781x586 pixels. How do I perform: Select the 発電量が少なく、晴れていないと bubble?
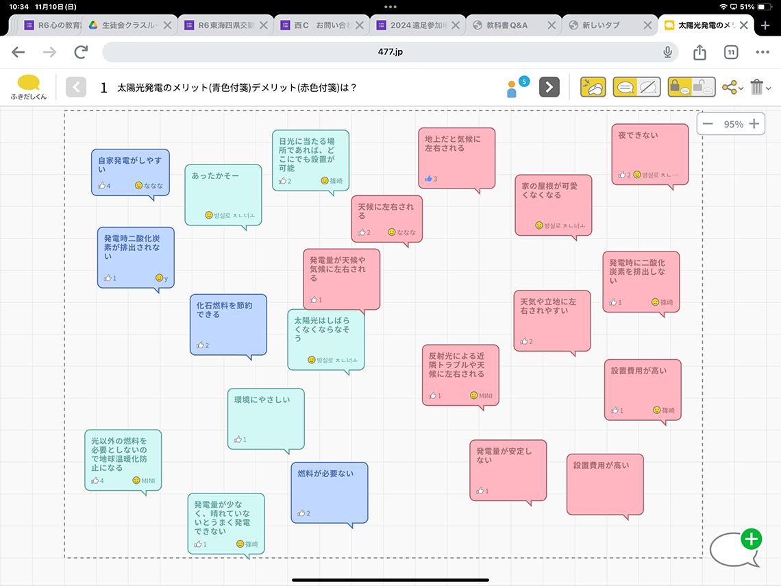point(226,524)
